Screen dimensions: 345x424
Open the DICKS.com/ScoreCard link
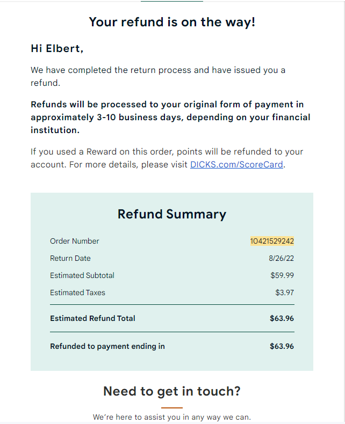(x=236, y=164)
